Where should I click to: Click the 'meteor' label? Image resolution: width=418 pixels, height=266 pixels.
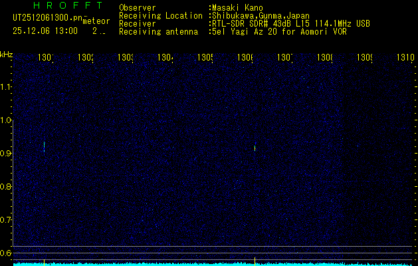coord(96,21)
